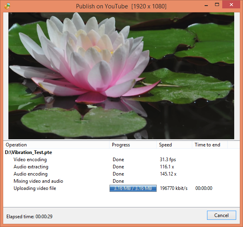The image size is (243, 227).
Task: Select the Uploading video file row
Action: click(x=35, y=188)
